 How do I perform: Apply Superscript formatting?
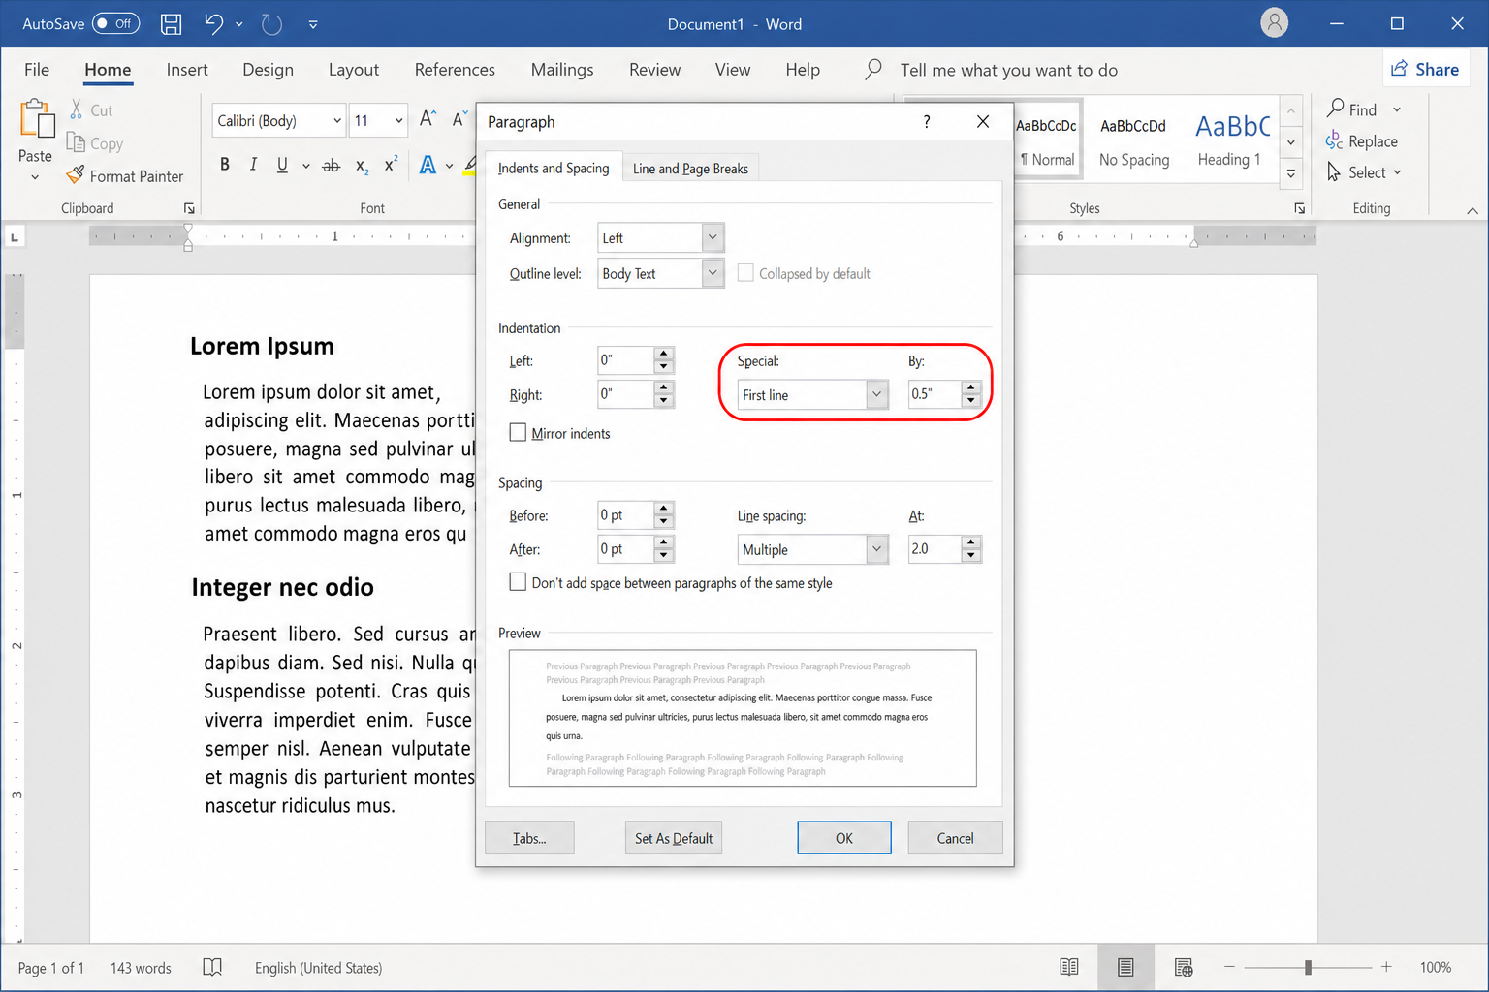coord(391,165)
